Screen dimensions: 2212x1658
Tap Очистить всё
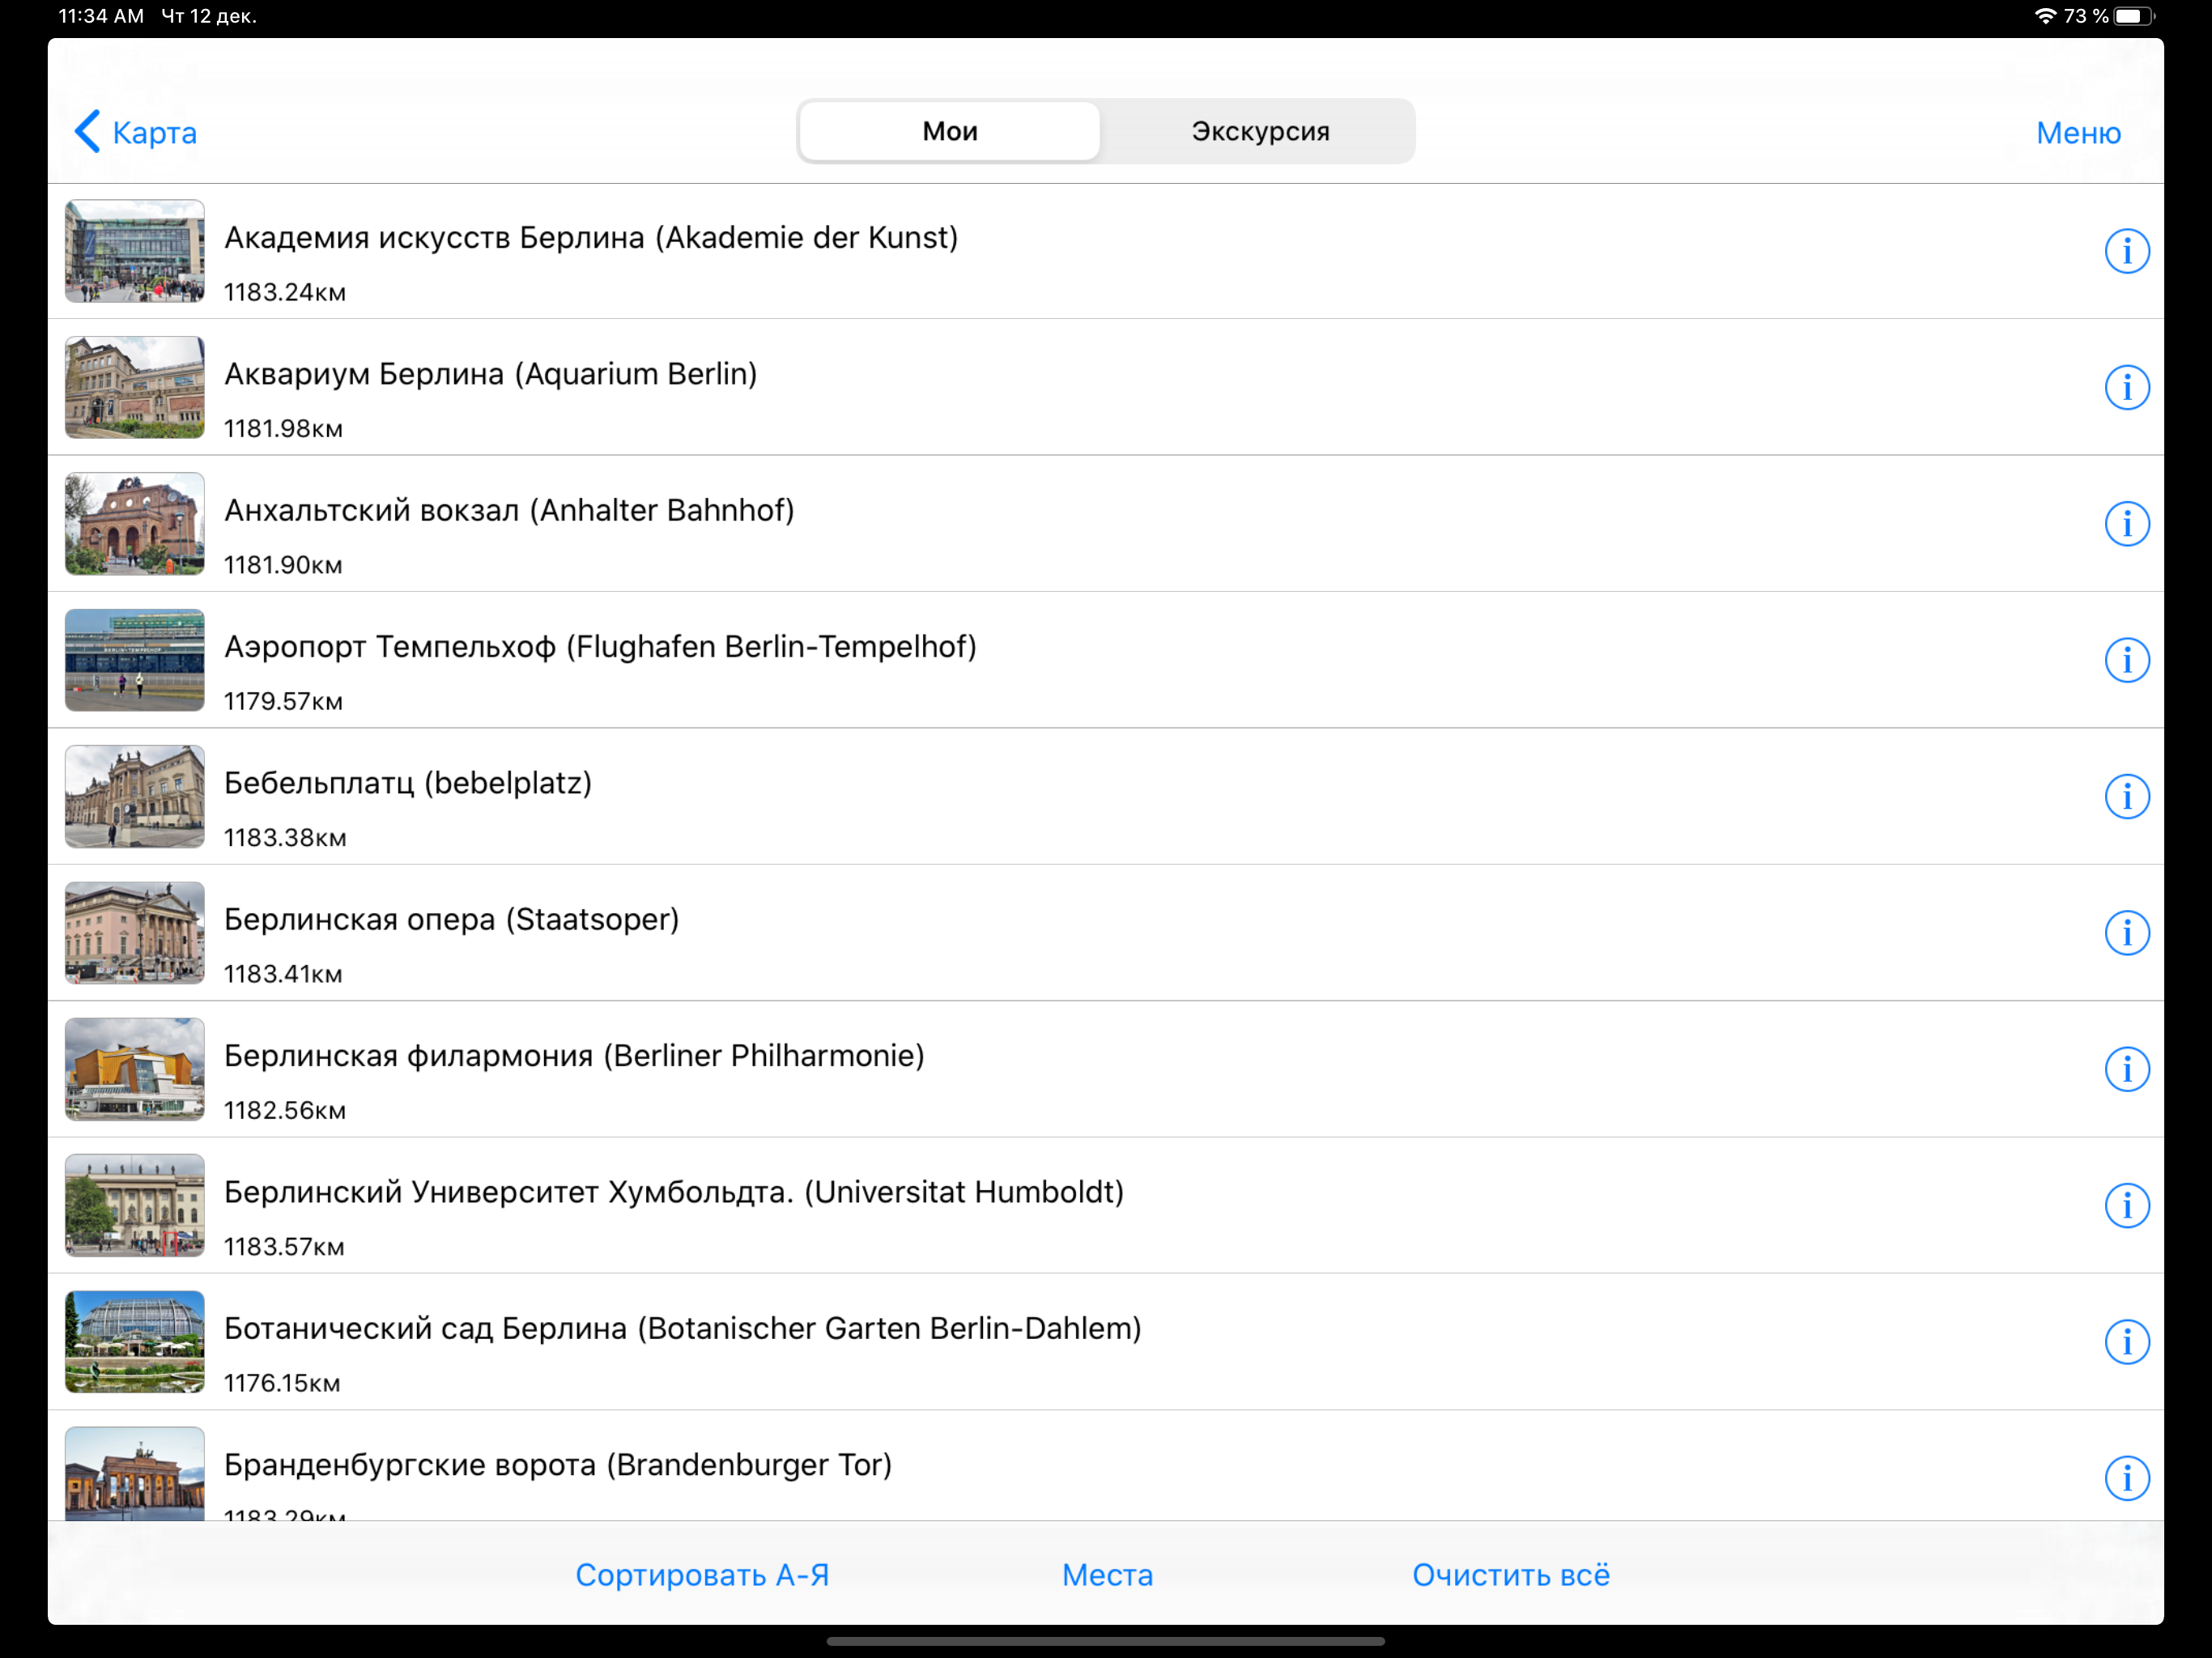click(x=1511, y=1575)
